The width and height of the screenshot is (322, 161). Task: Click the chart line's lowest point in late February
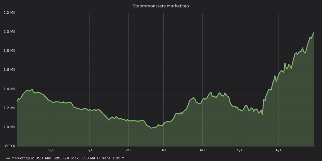(x=151, y=128)
